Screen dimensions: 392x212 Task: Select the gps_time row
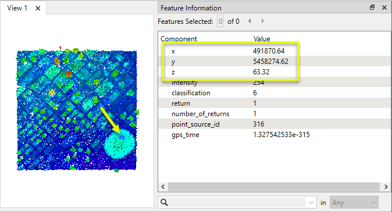(275, 135)
